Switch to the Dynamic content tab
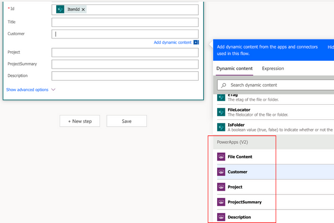The image size is (334, 223). coord(234,69)
